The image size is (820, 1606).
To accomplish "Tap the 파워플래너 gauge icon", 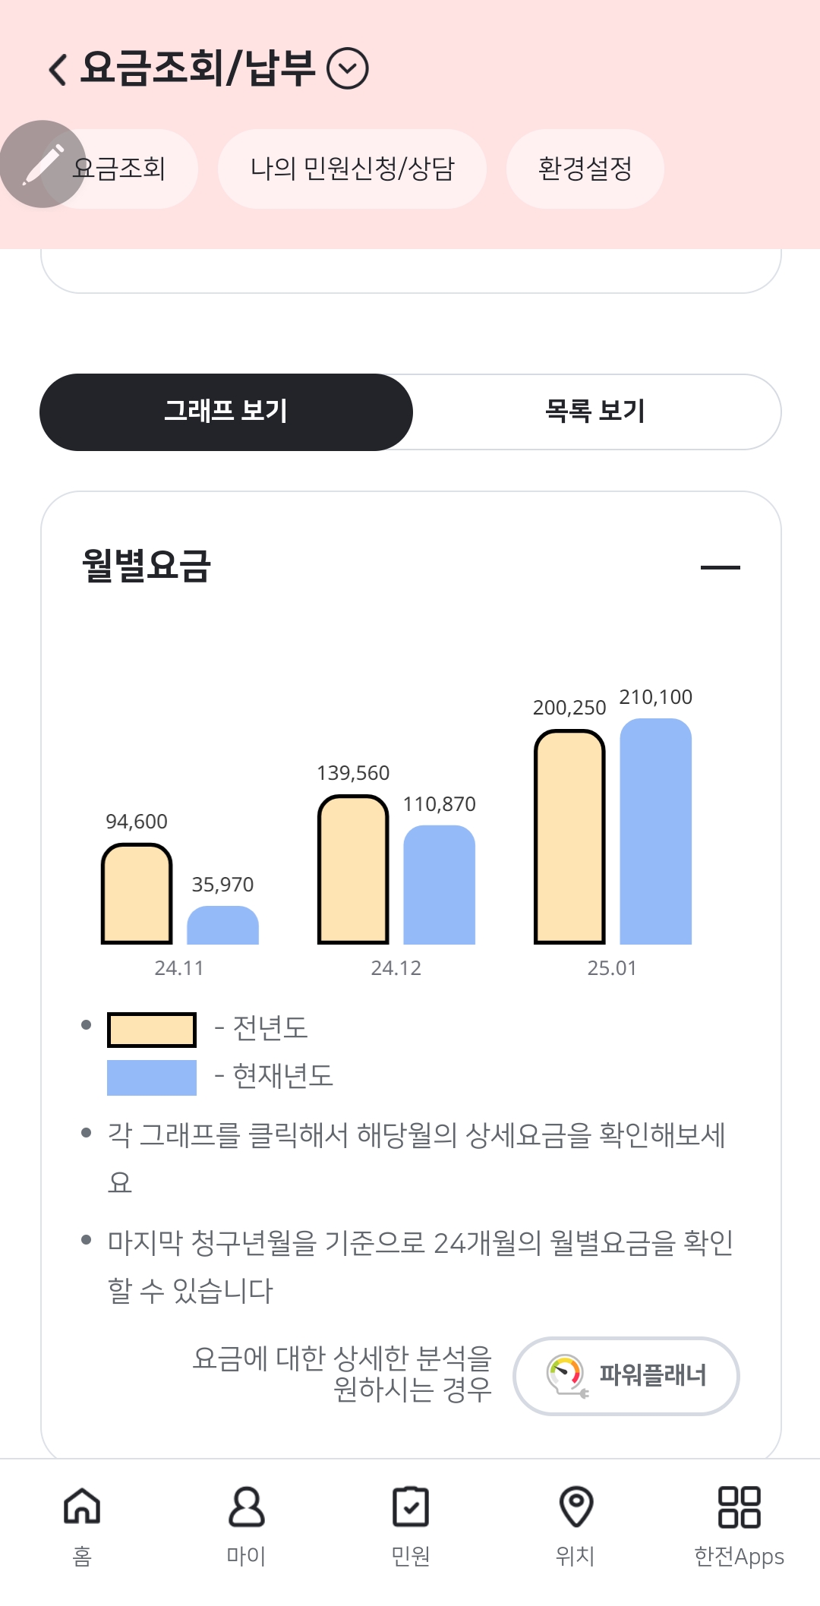I will [x=566, y=1375].
